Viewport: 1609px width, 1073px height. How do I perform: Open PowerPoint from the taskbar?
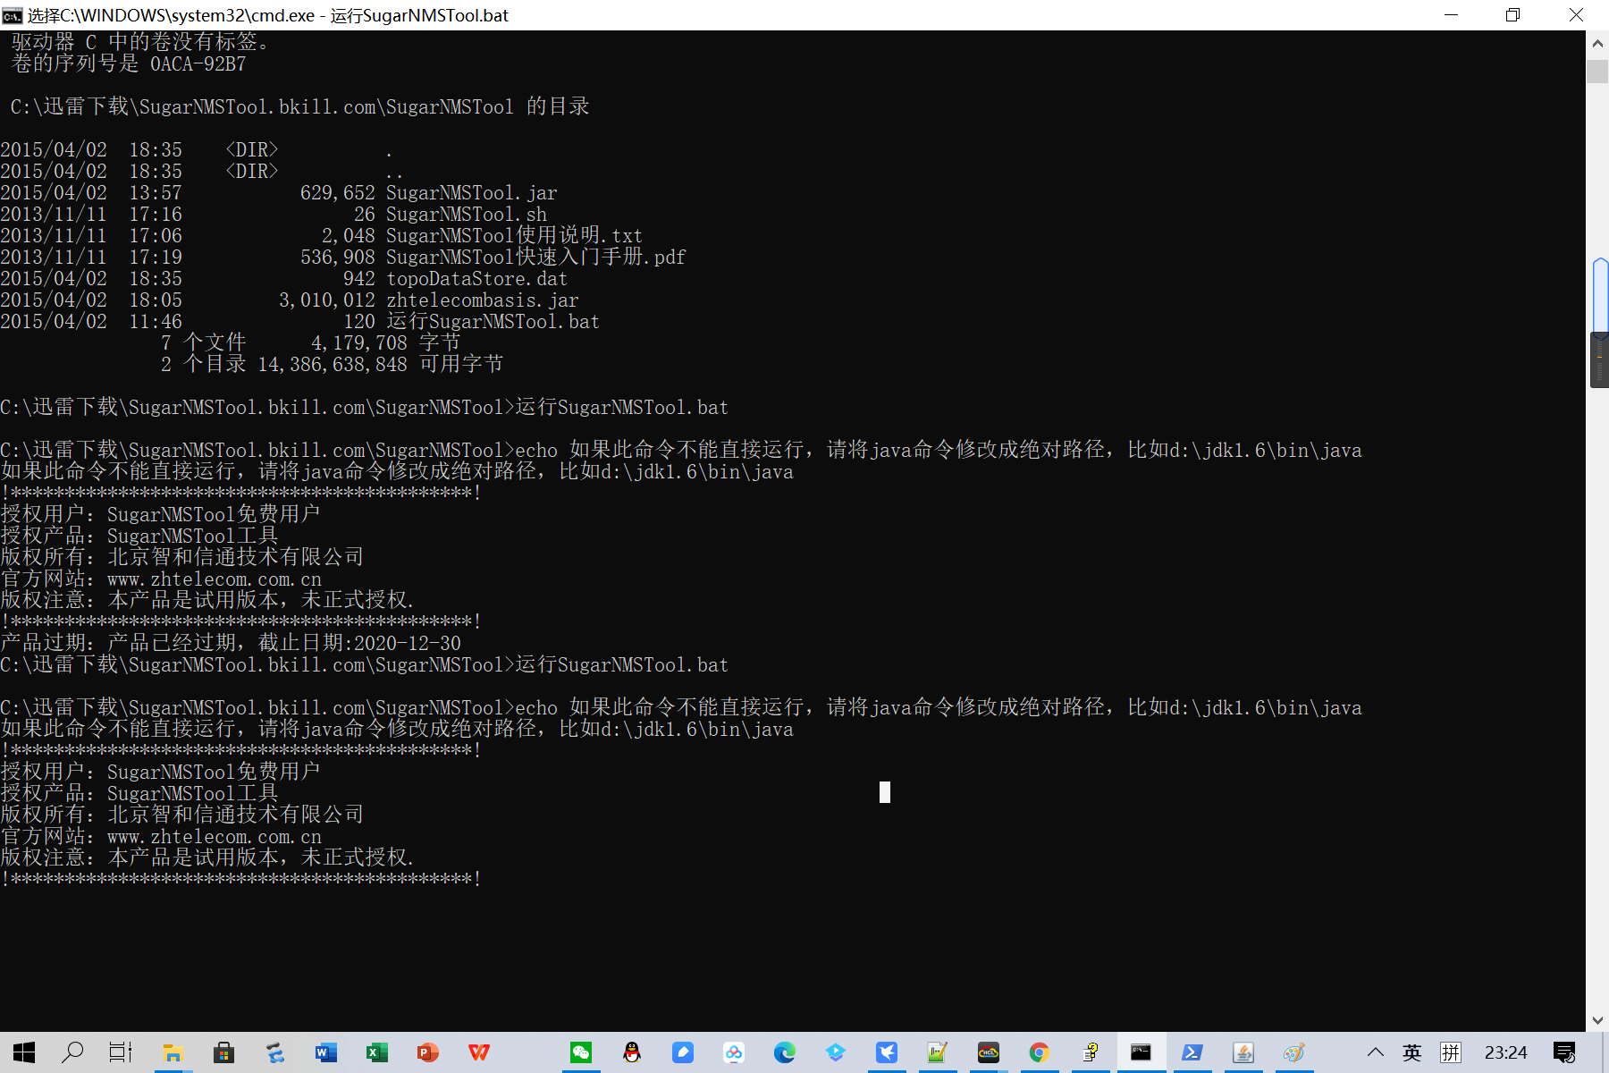pos(428,1052)
